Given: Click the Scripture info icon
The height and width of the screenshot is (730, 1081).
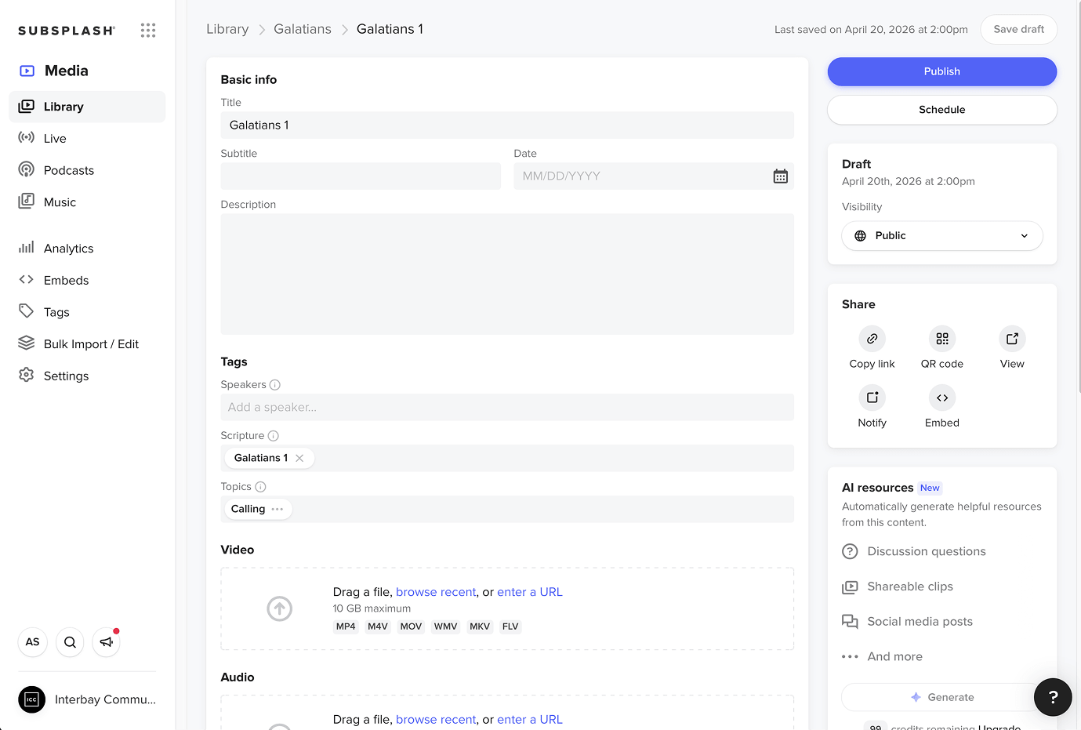Looking at the screenshot, I should click(273, 436).
